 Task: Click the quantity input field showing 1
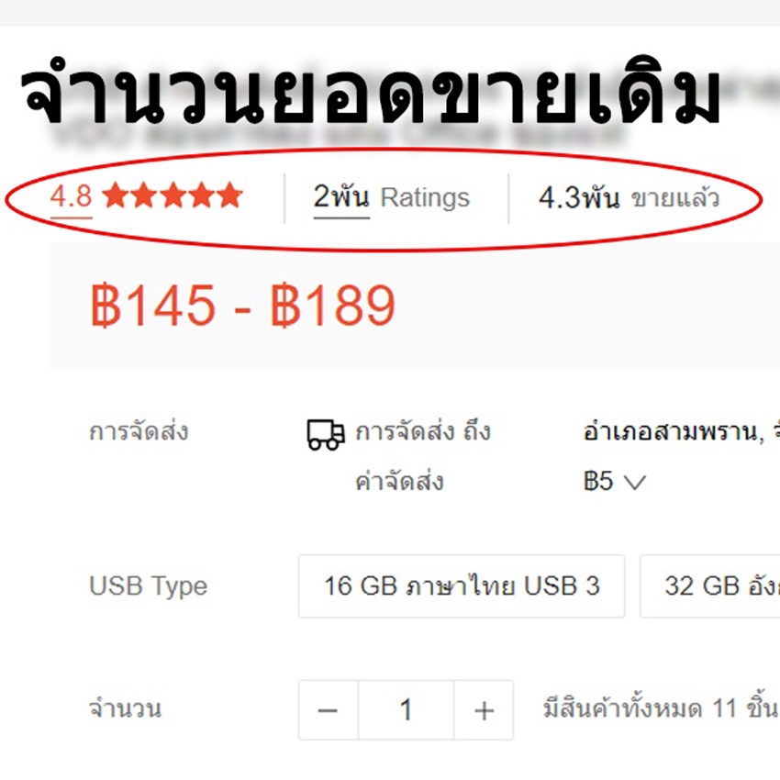406,710
